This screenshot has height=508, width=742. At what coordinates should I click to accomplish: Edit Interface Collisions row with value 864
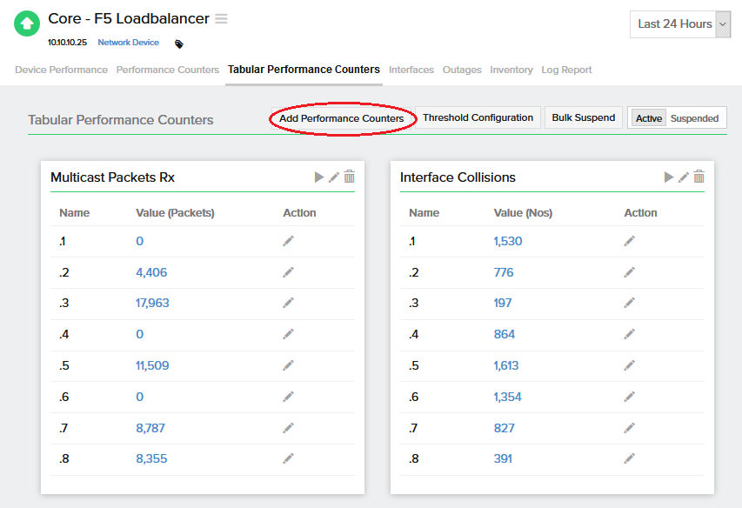630,334
